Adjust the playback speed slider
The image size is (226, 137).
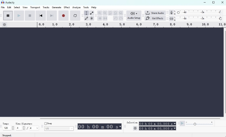click(x=195, y=124)
